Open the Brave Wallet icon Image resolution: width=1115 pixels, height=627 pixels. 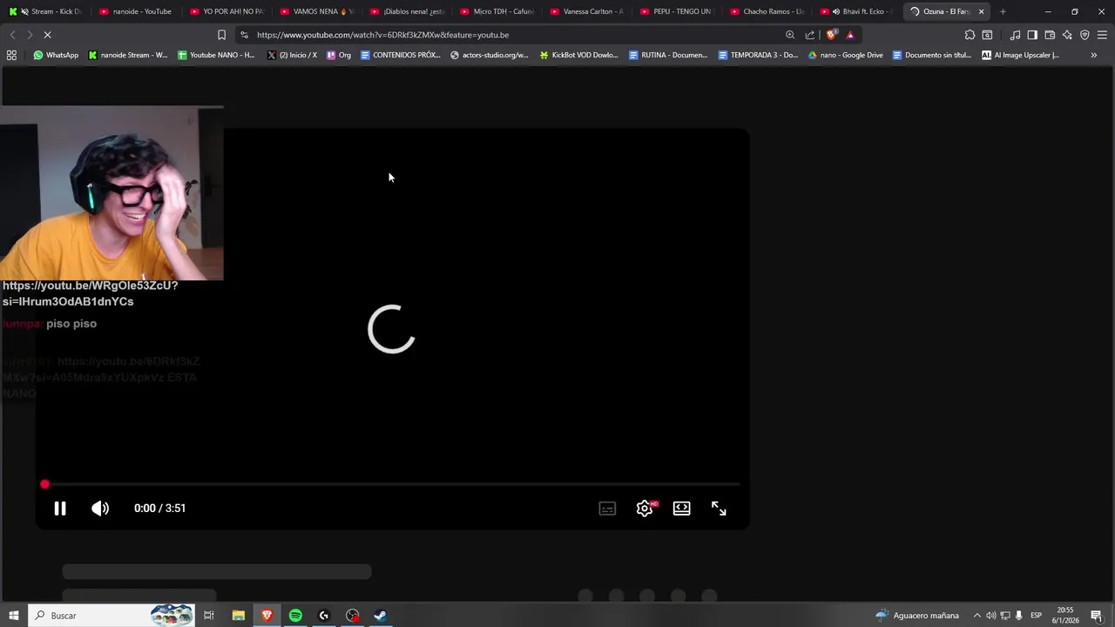pos(1050,35)
